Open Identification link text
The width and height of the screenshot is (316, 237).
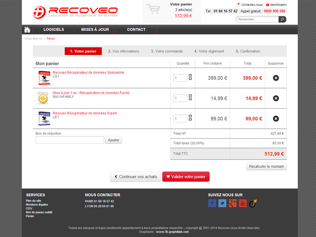[x=278, y=5]
